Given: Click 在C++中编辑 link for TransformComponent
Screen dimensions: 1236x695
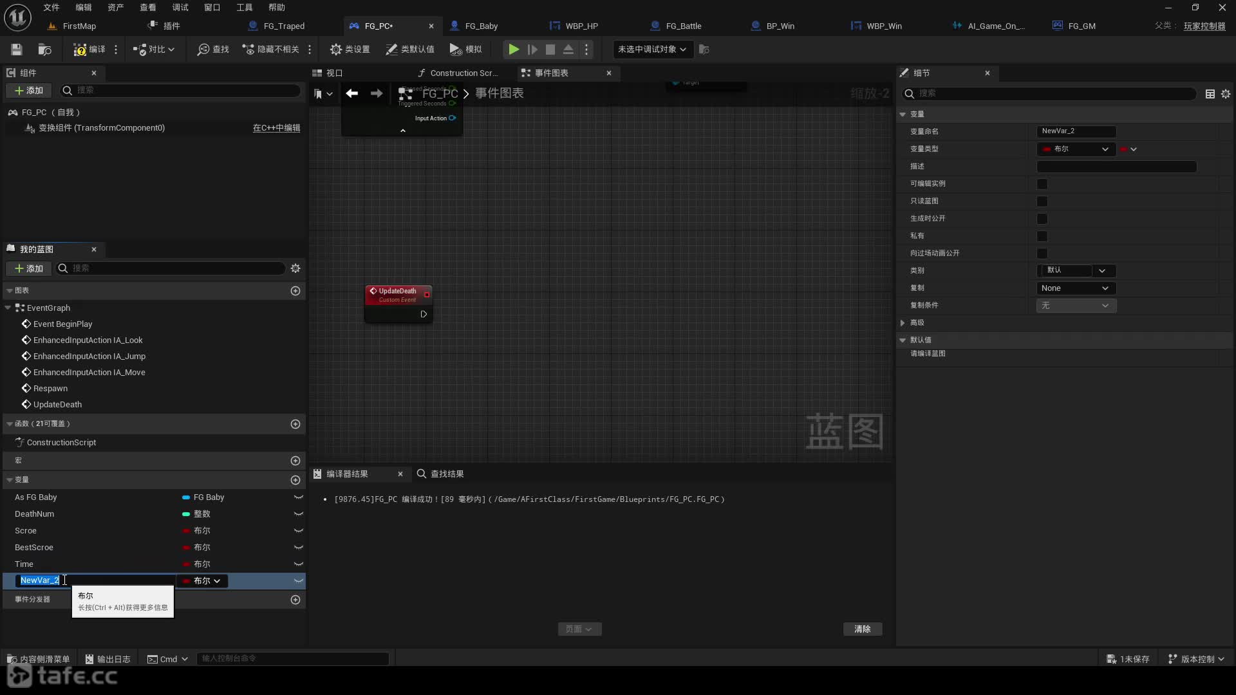Looking at the screenshot, I should pyautogui.click(x=275, y=127).
